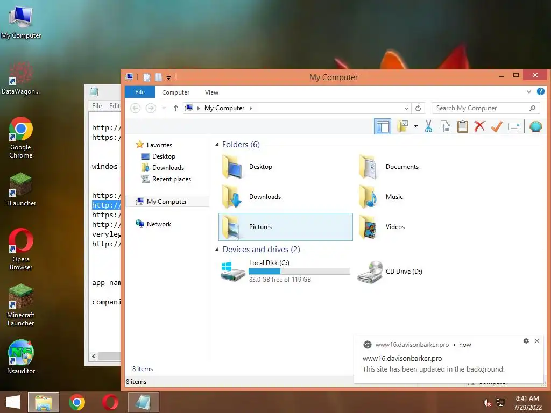Click Nsauditor desktop shortcut

point(21,357)
